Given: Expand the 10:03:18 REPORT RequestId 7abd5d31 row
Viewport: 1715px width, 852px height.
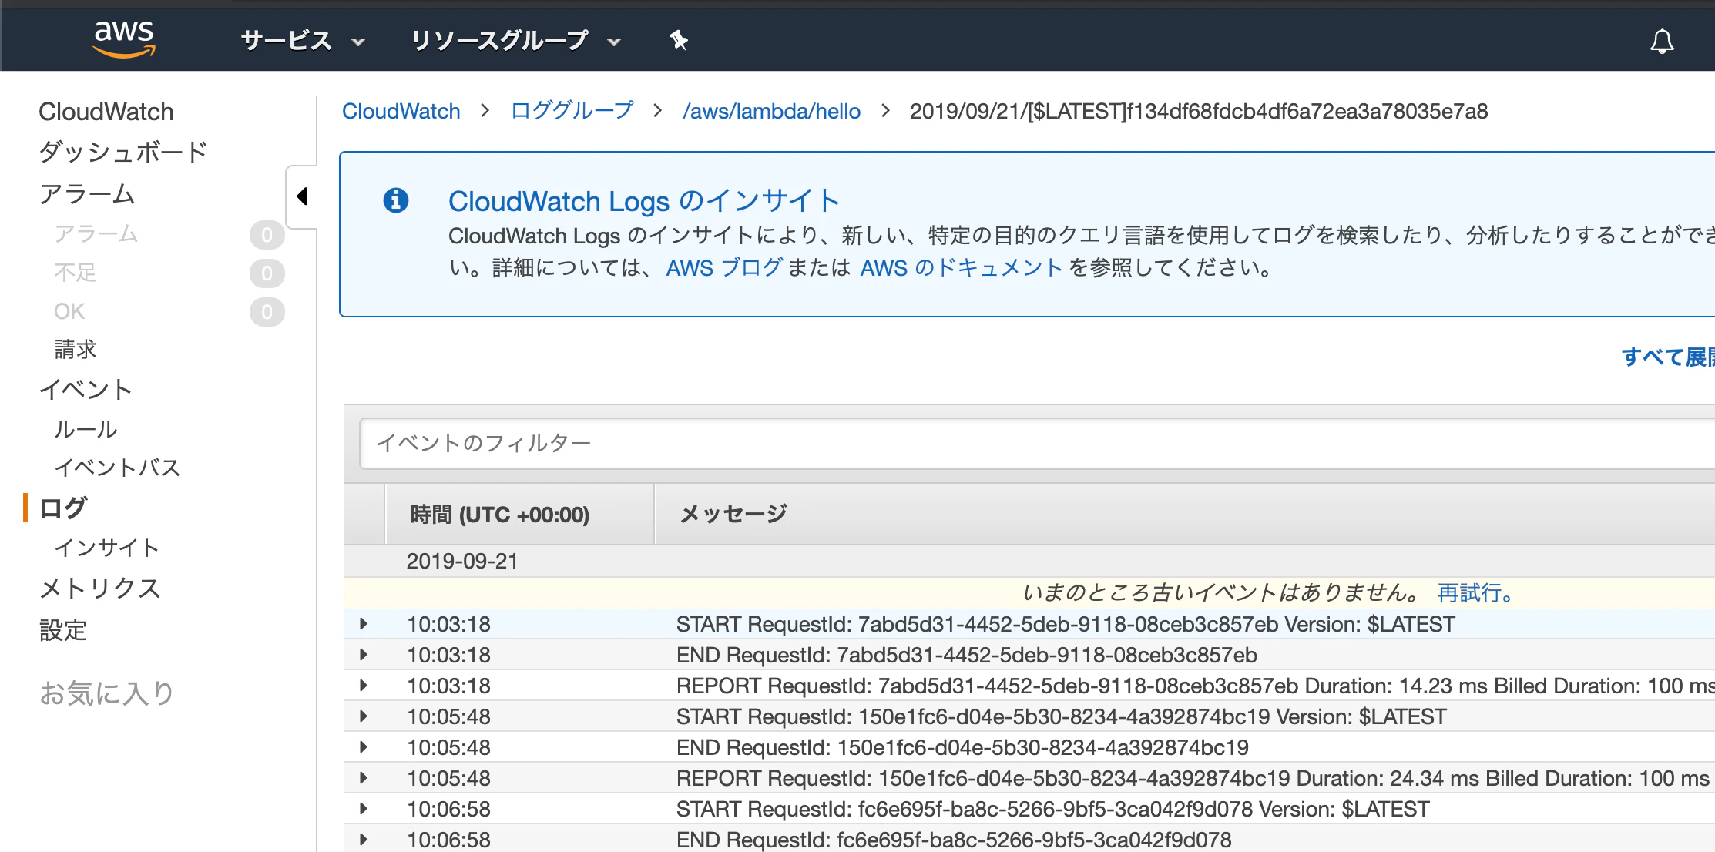Looking at the screenshot, I should pyautogui.click(x=363, y=686).
